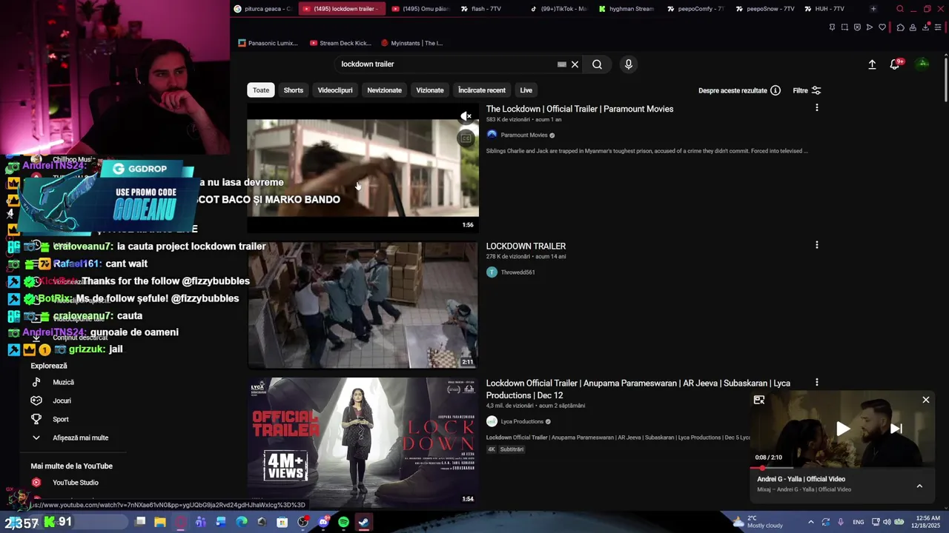Open Myinstants bookmark

(411, 43)
